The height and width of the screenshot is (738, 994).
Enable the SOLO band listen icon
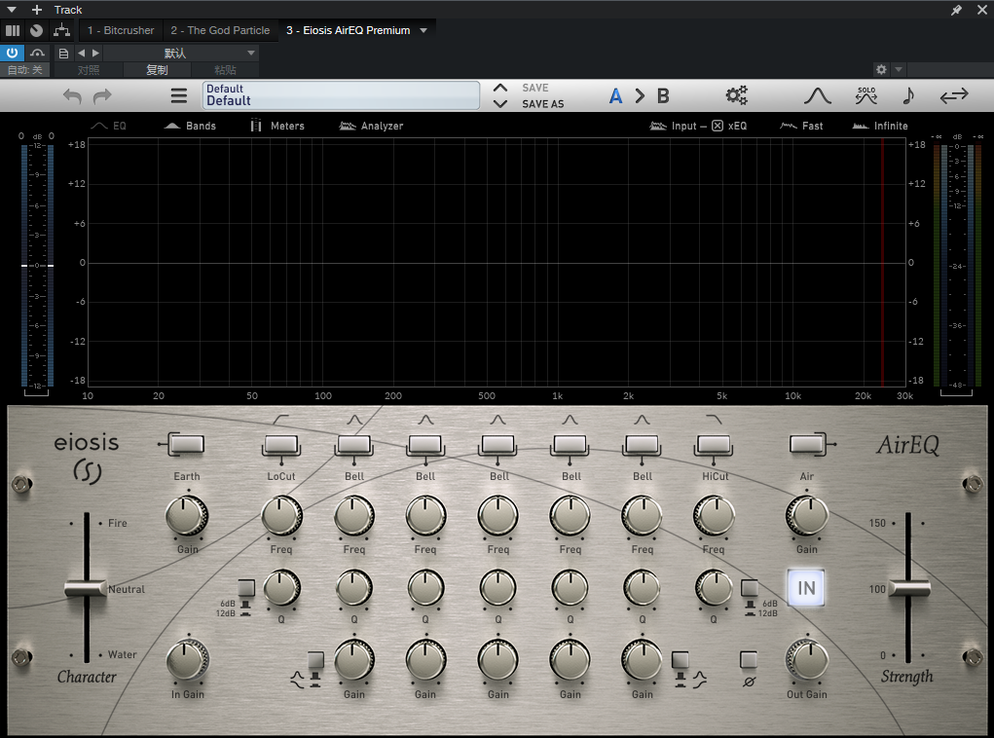(x=865, y=95)
